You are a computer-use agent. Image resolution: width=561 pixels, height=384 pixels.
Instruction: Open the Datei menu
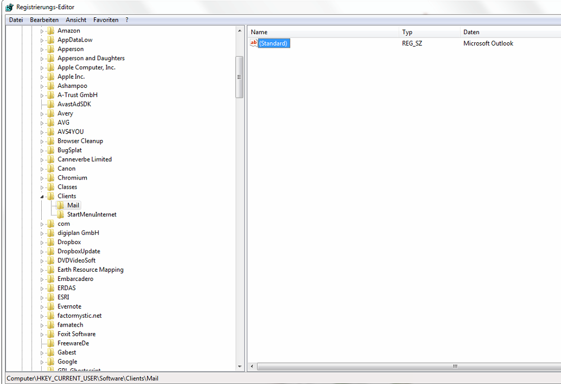pos(16,20)
